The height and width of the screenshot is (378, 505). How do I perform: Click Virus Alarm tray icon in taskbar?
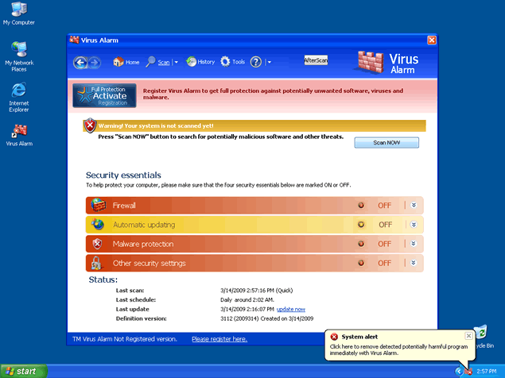468,370
